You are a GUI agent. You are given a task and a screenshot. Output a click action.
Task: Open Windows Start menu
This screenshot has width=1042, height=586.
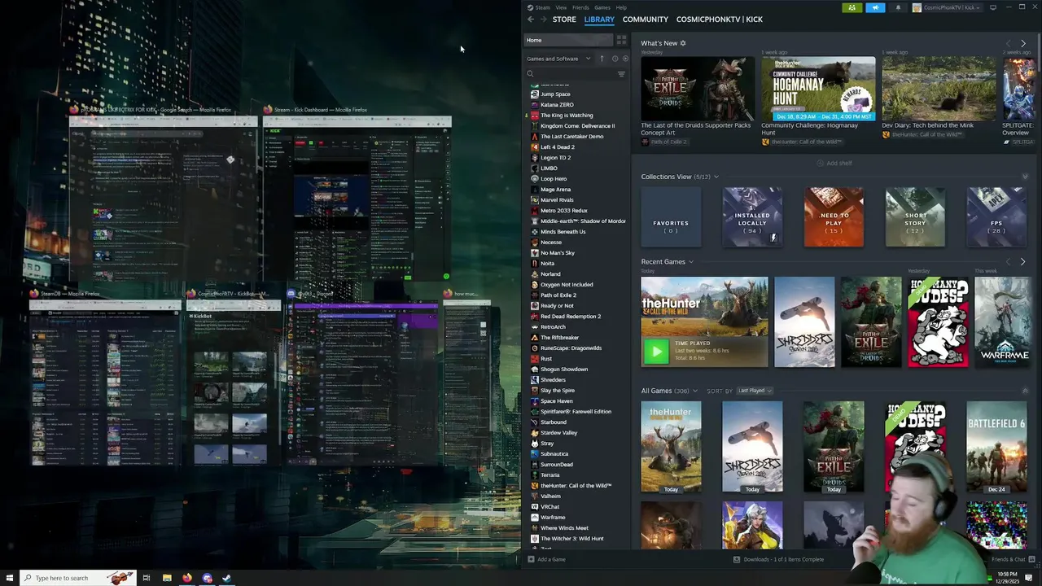(x=10, y=578)
